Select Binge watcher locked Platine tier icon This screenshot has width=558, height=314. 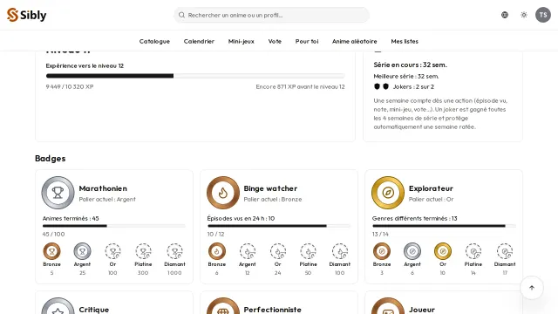click(x=308, y=251)
